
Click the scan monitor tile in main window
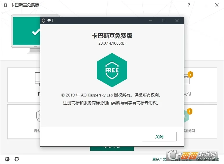click(x=24, y=85)
